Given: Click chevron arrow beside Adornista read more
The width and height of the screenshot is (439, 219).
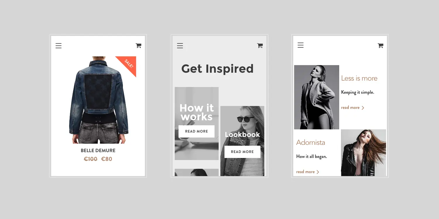Looking at the screenshot, I should 318,172.
